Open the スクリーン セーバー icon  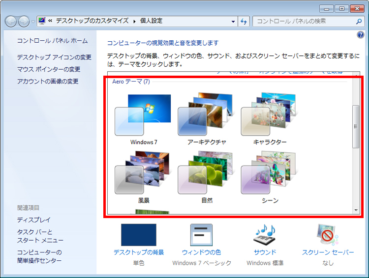click(x=328, y=235)
